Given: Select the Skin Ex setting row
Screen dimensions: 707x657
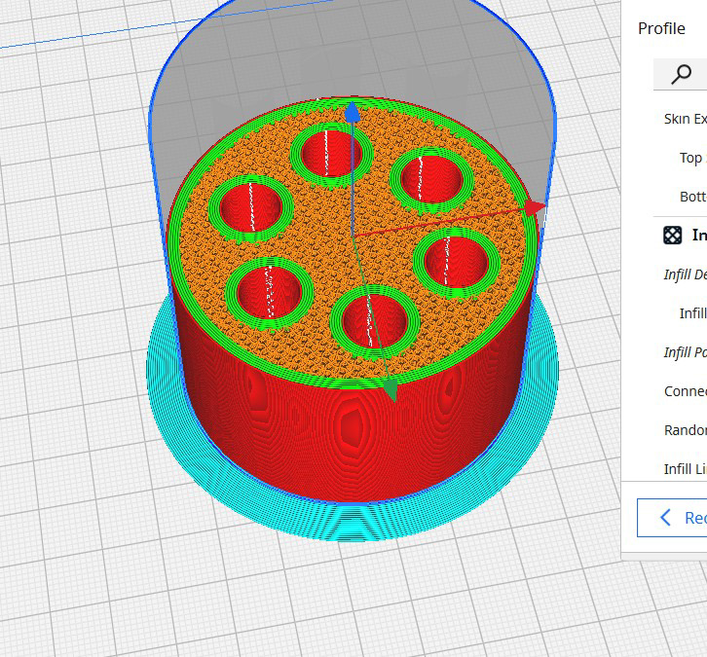Looking at the screenshot, I should click(685, 119).
